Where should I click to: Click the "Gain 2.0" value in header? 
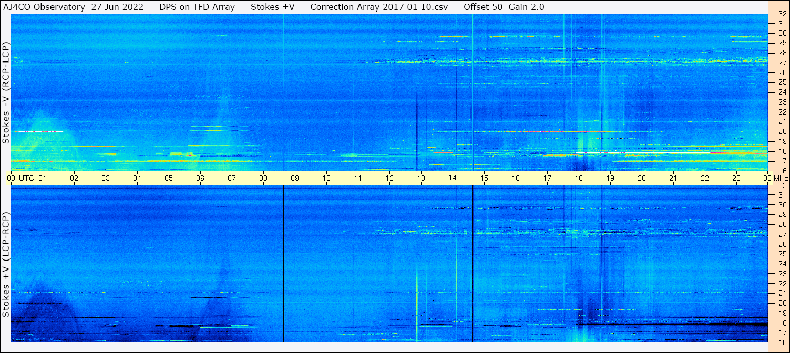(x=527, y=7)
